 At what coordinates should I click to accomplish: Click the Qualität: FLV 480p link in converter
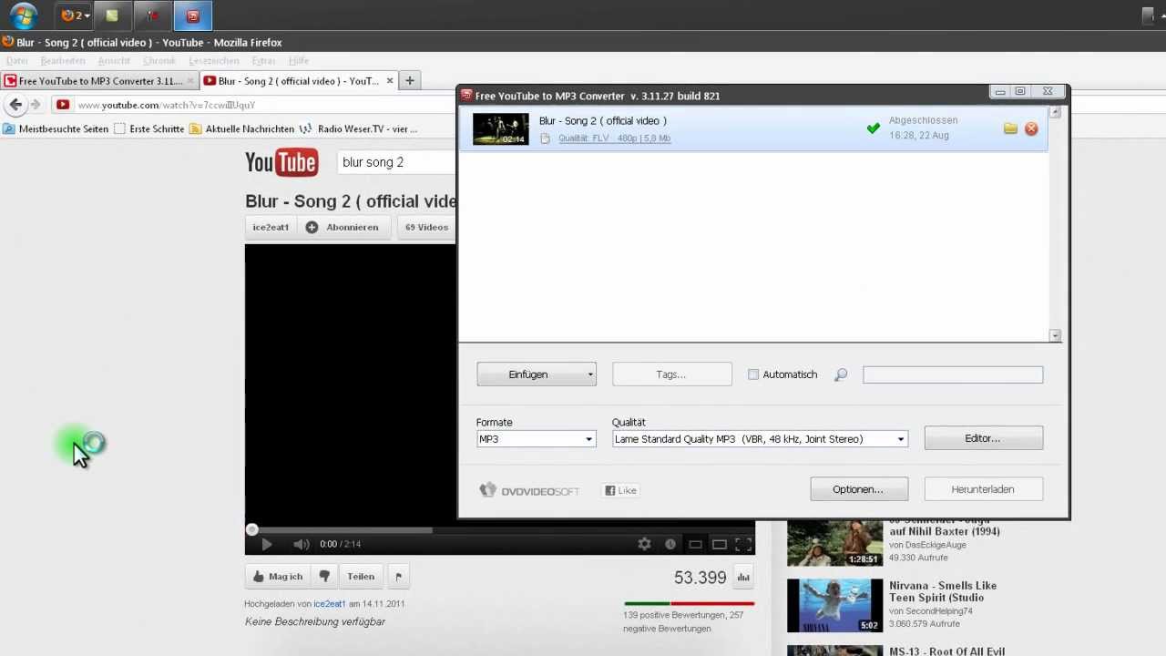pos(615,138)
